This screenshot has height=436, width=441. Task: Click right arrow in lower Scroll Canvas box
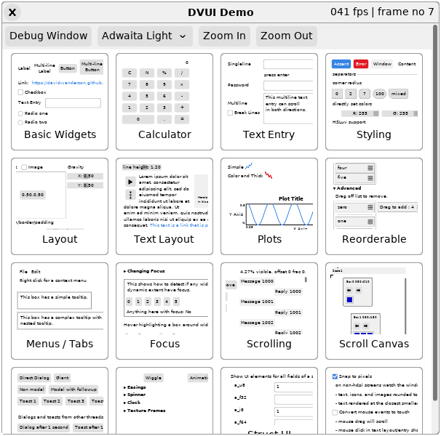tap(365, 326)
